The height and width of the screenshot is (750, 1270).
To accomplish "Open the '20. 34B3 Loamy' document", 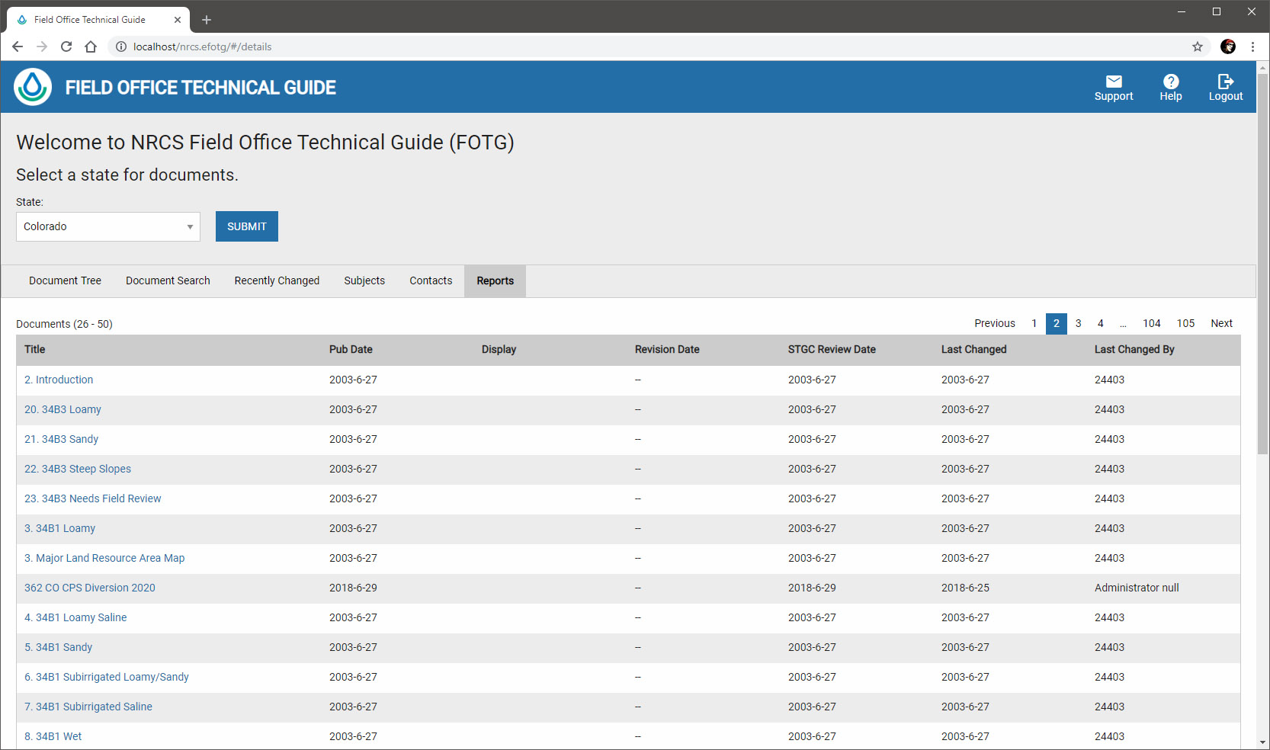I will tap(63, 409).
